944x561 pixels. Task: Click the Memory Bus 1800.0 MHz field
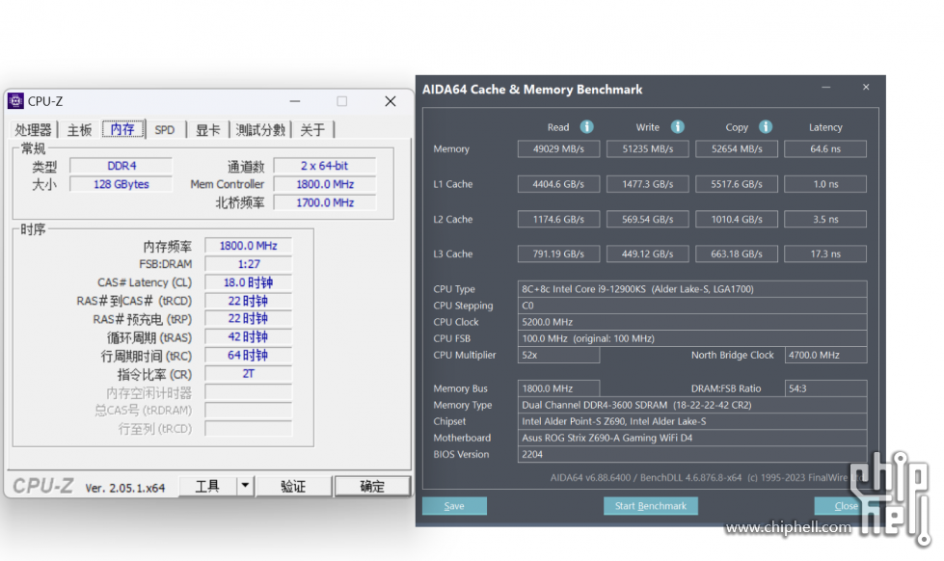(x=558, y=388)
